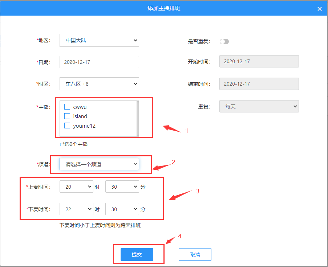Click the 开始时间 field

pos(259,61)
